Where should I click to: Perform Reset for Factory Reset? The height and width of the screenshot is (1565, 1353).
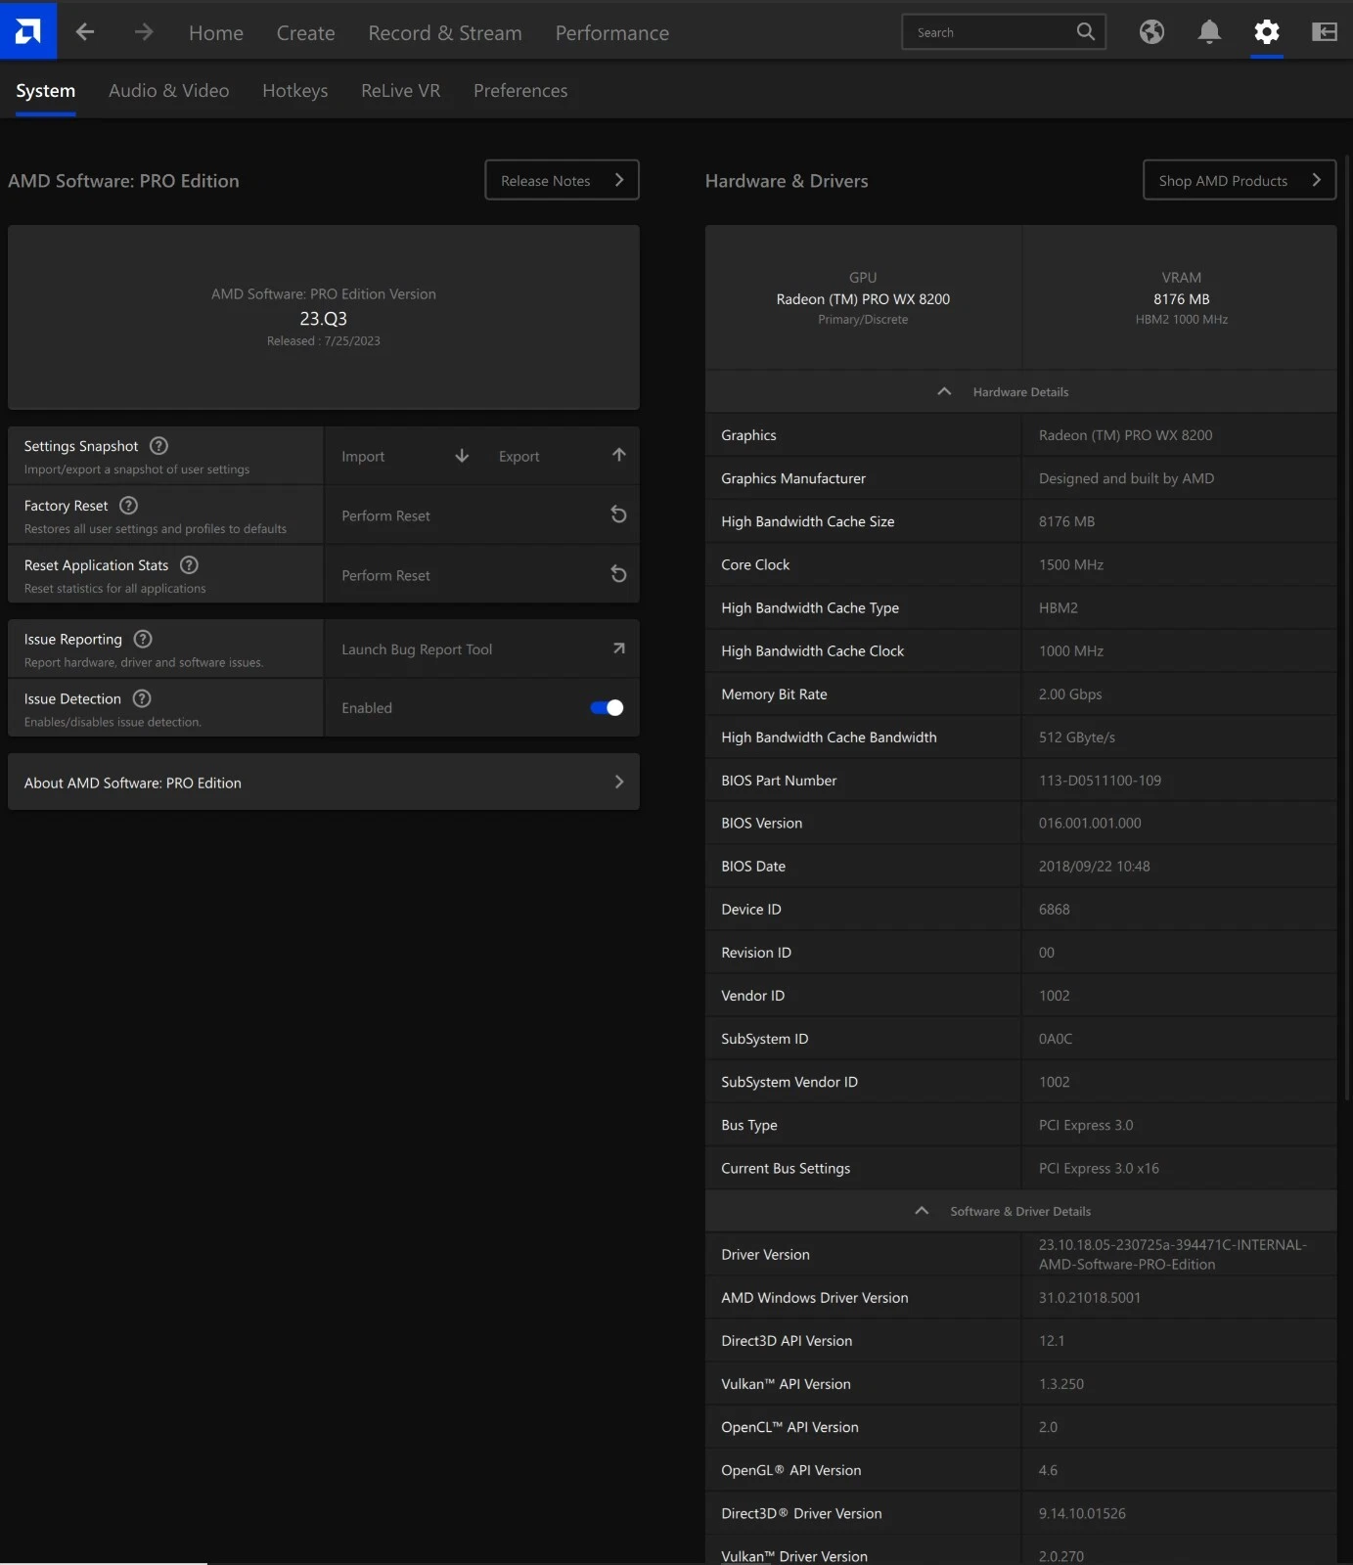point(482,515)
